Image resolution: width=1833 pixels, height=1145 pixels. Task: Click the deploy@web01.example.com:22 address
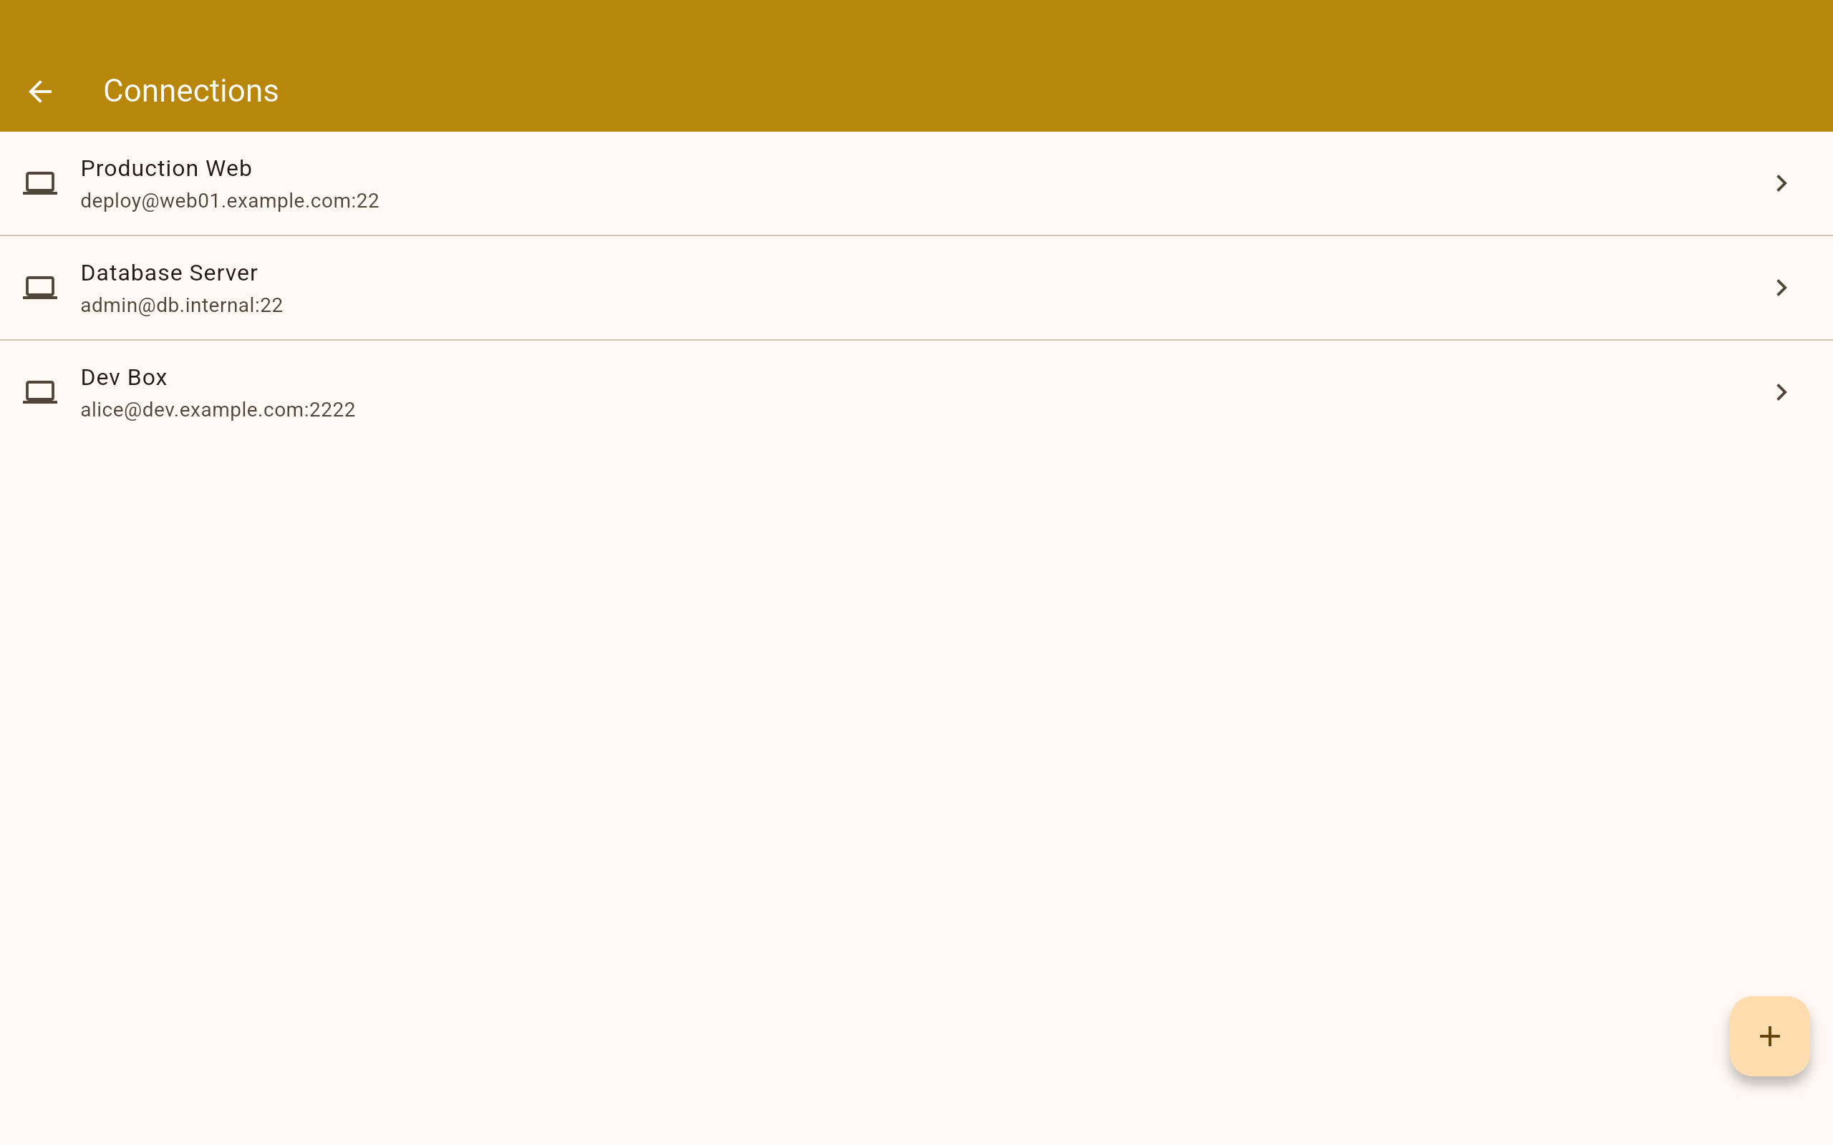click(230, 200)
